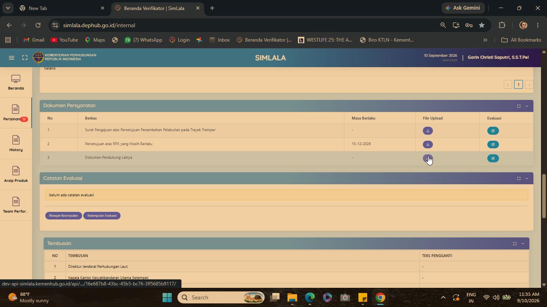Click the Riwayat Kesimpulan button

[x=63, y=215]
